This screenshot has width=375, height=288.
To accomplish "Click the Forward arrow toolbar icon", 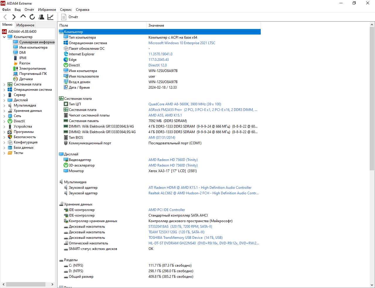I will pyautogui.click(x=14, y=17).
